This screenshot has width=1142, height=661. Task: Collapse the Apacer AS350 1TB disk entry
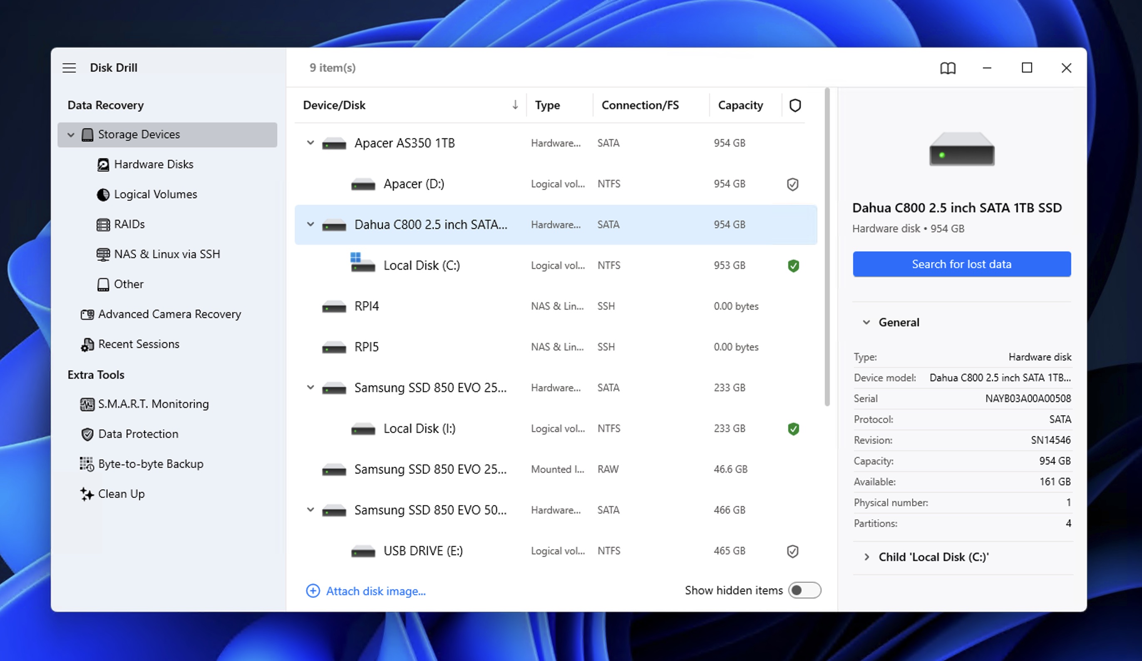310,142
